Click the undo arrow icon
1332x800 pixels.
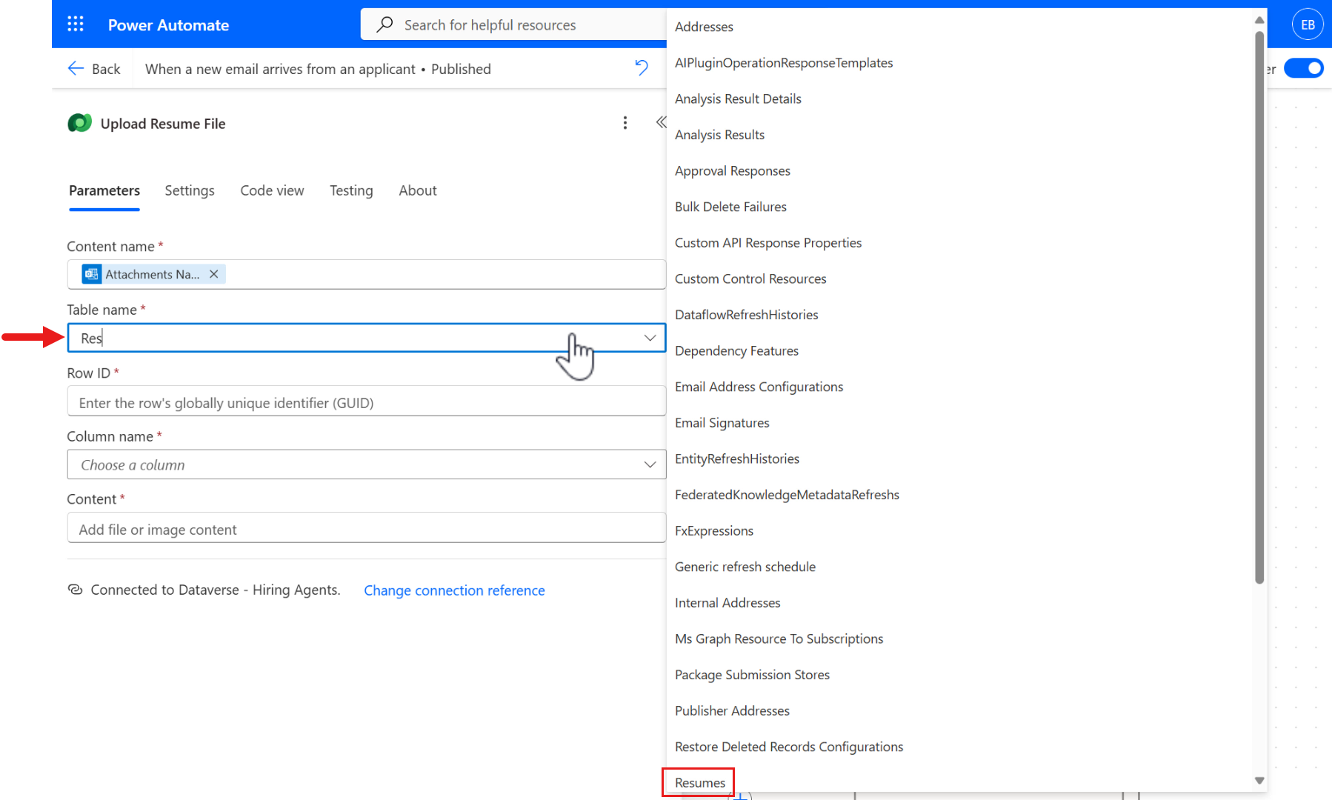pos(642,67)
